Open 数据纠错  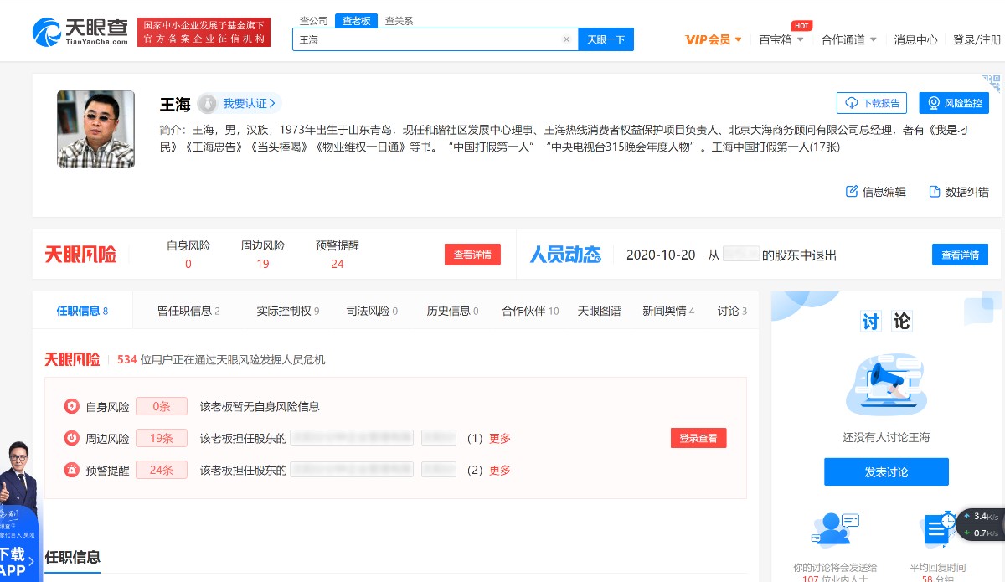[959, 192]
